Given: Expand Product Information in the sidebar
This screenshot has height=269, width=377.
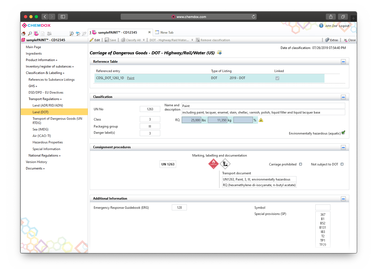Looking at the screenshot, I should (x=41, y=60).
